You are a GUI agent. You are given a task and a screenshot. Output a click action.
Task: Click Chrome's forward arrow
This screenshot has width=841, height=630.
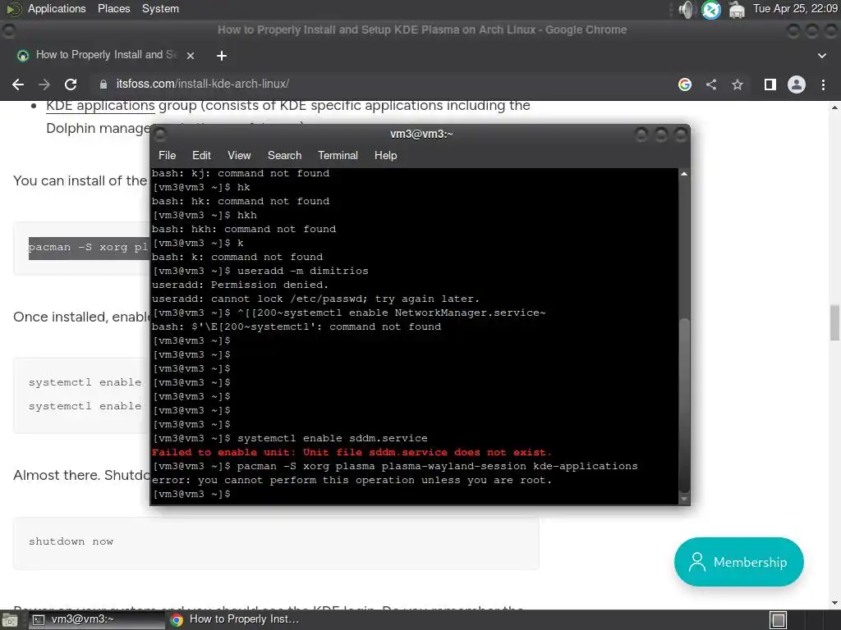(x=44, y=84)
